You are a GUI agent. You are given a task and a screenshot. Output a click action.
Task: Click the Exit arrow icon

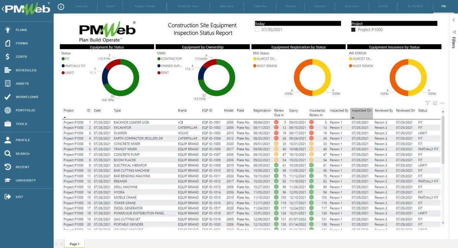click(x=8, y=197)
